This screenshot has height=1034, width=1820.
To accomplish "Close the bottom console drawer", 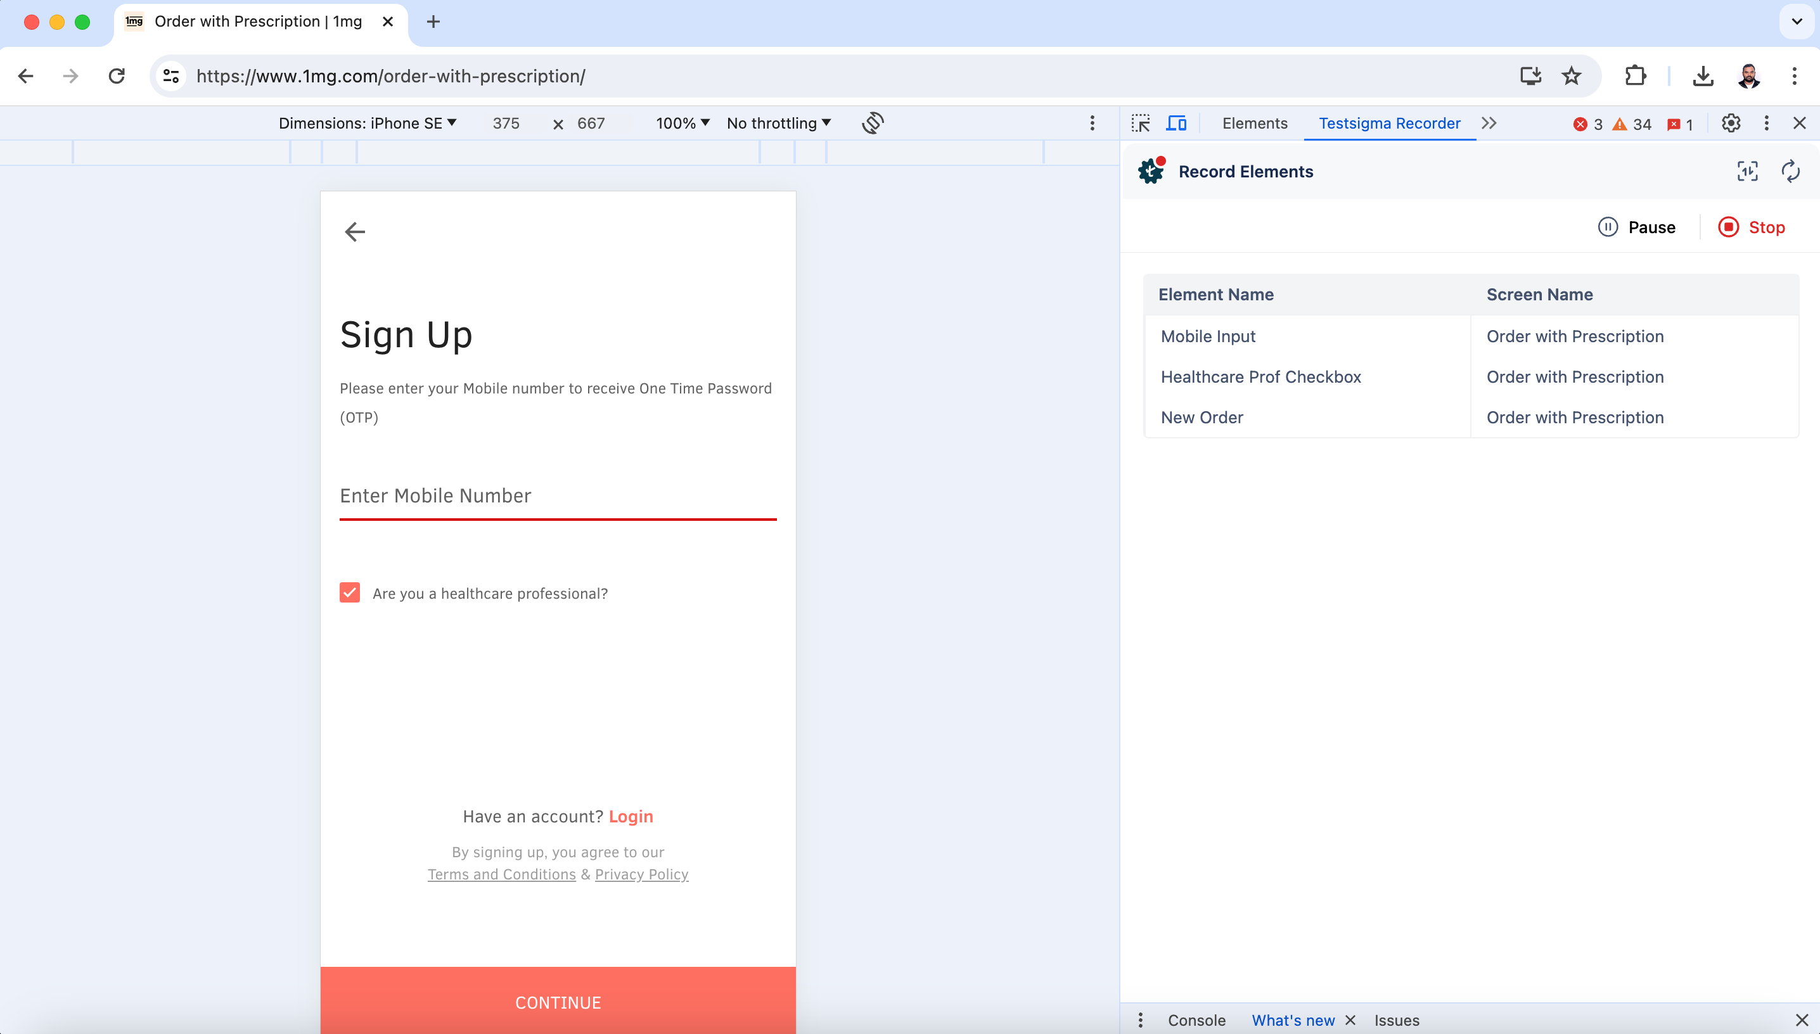I will (x=1802, y=1020).
